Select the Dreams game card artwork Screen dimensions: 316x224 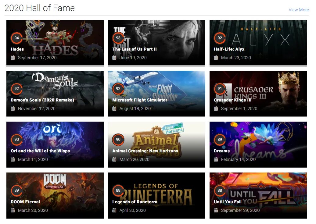[x=258, y=144]
